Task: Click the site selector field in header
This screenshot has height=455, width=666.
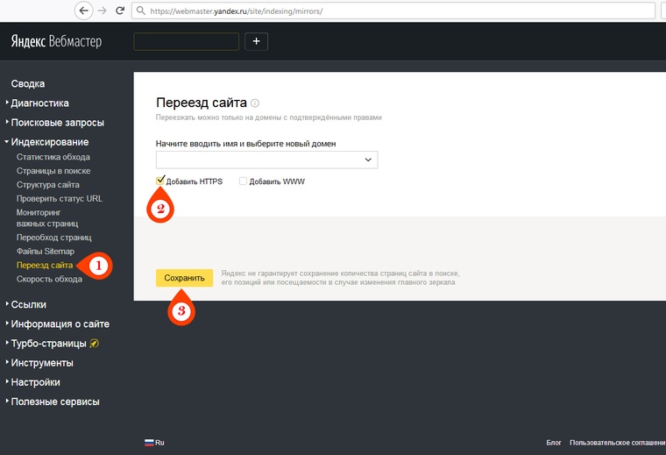Action: pyautogui.click(x=186, y=41)
